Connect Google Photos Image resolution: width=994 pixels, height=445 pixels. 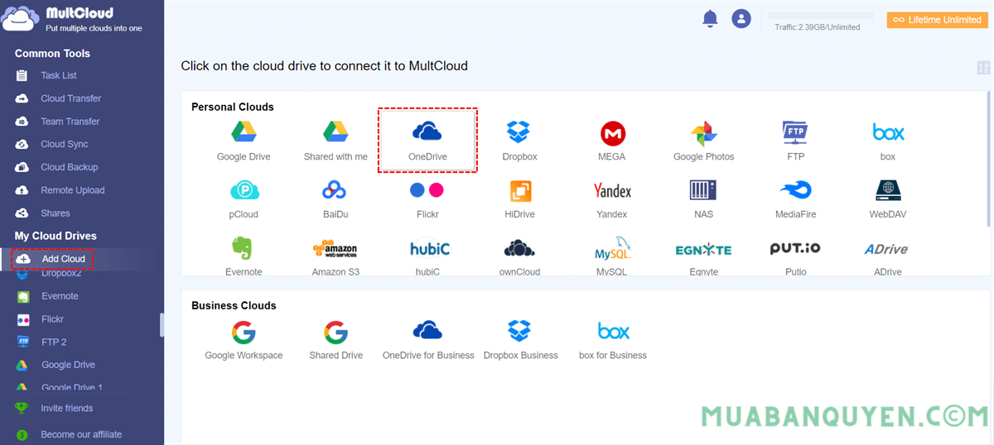[x=703, y=132]
